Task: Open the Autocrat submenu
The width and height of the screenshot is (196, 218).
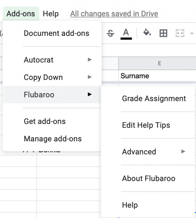Action: (52, 60)
